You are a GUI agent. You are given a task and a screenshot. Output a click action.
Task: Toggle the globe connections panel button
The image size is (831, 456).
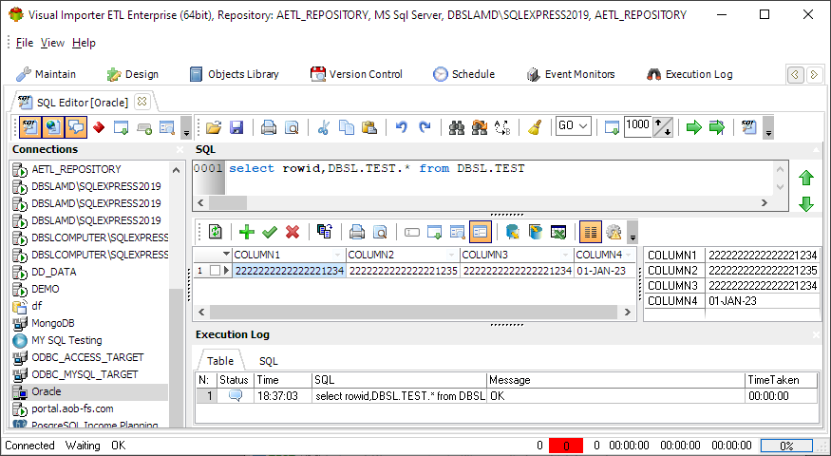tap(52, 127)
